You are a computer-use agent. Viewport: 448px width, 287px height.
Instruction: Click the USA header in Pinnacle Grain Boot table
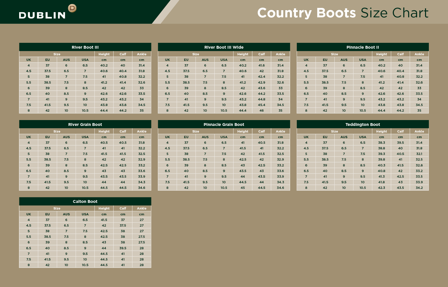click(224, 137)
